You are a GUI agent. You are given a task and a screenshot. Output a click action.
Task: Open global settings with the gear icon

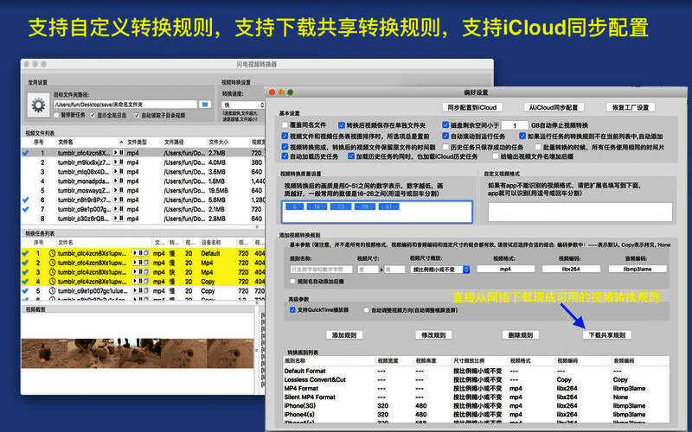pos(38,104)
